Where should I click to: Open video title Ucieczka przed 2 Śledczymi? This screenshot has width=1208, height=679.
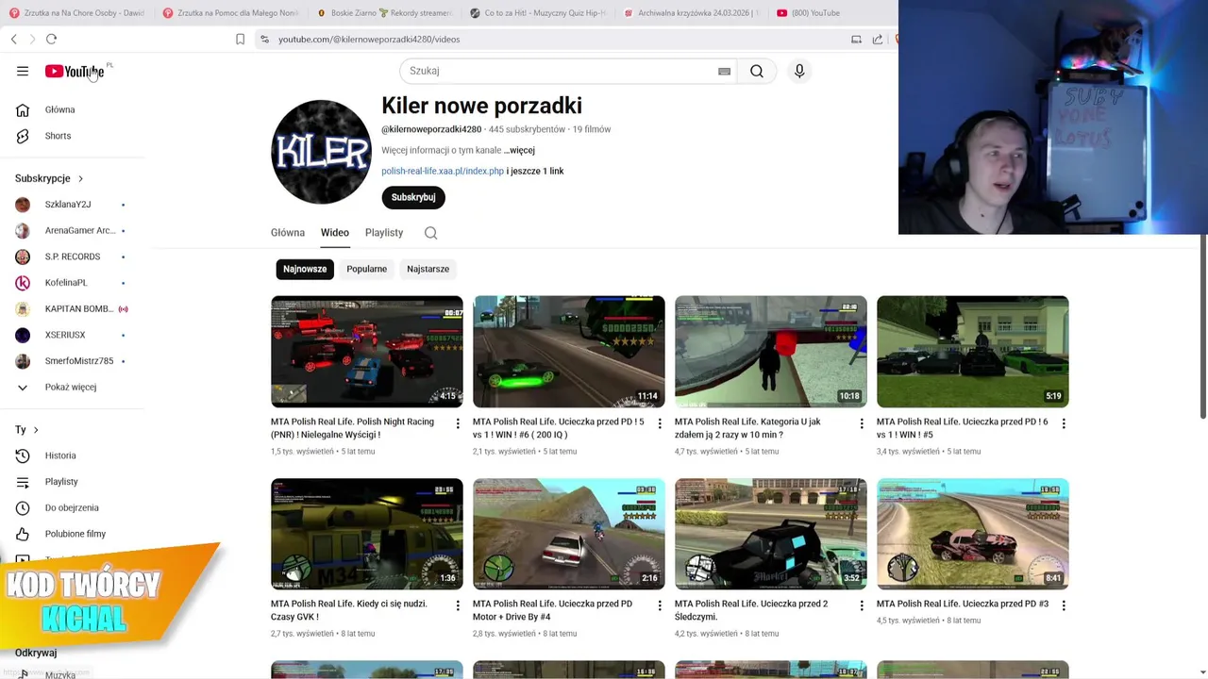click(x=751, y=610)
